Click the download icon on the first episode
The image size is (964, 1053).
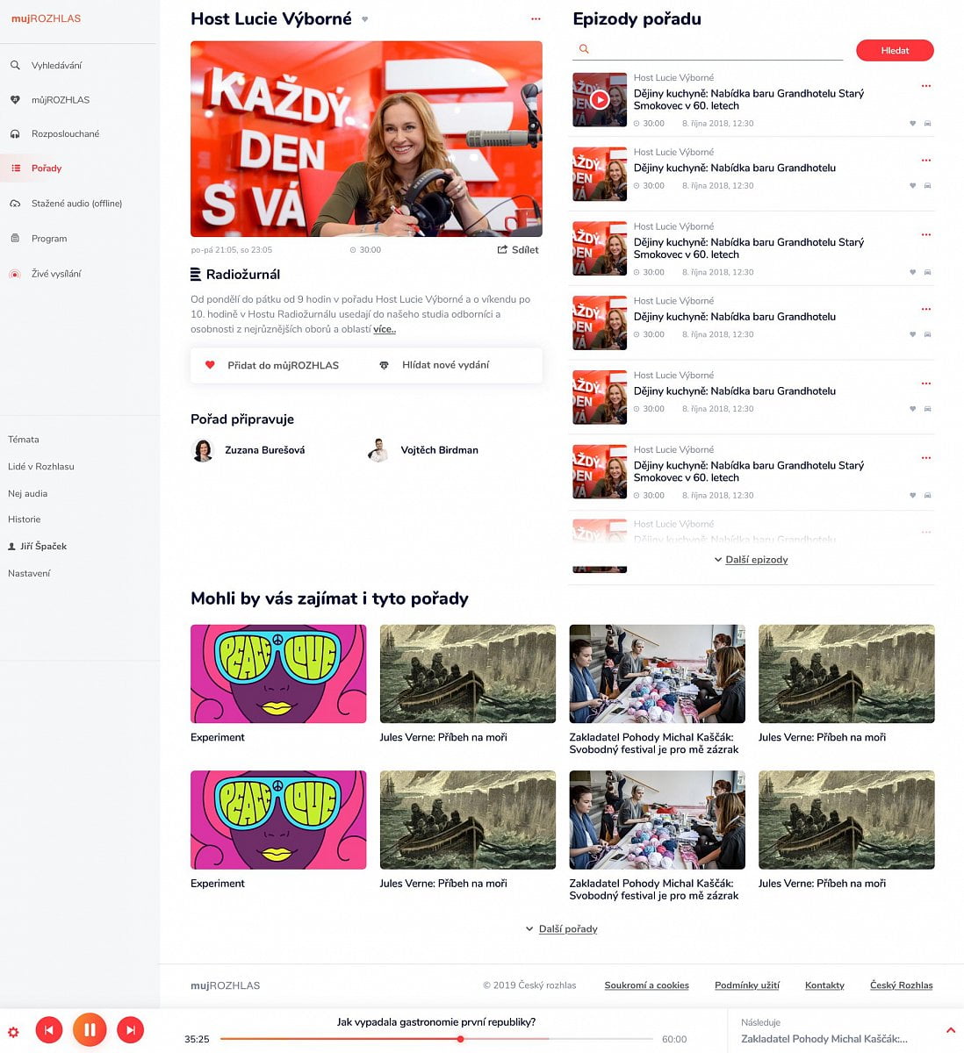(x=927, y=124)
